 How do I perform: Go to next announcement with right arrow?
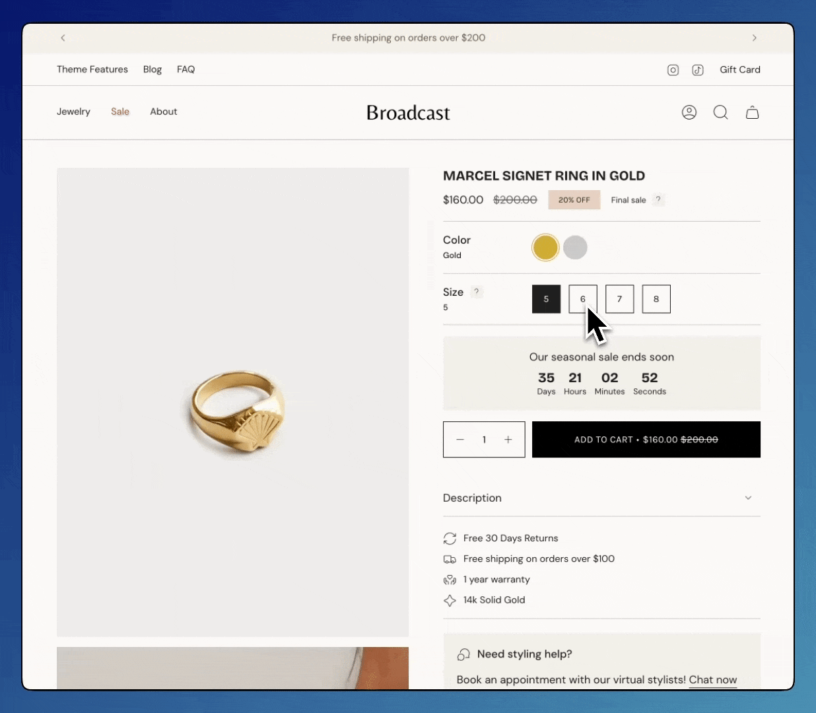754,38
